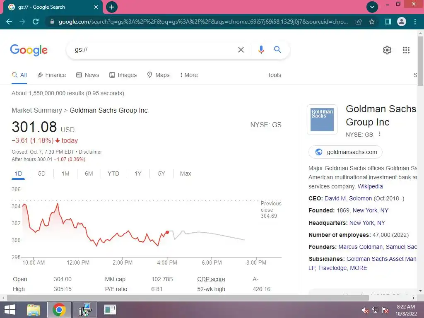Select the All results tab
The height and width of the screenshot is (318, 424).
19,75
